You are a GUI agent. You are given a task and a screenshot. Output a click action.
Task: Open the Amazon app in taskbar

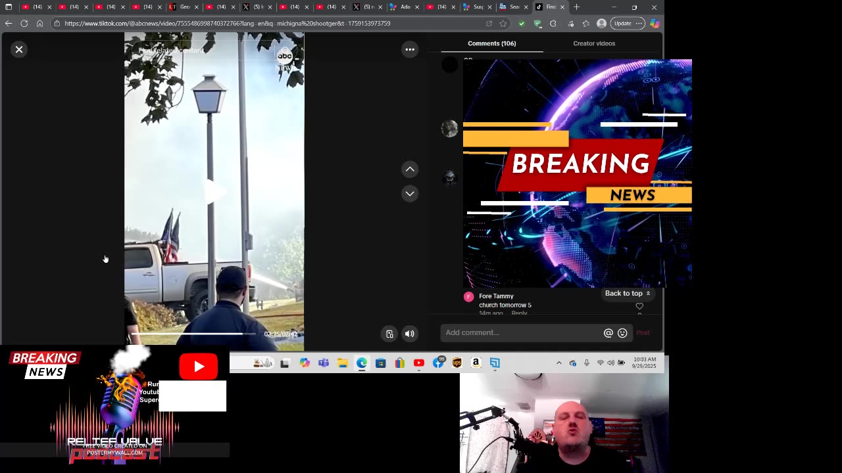[x=476, y=363]
